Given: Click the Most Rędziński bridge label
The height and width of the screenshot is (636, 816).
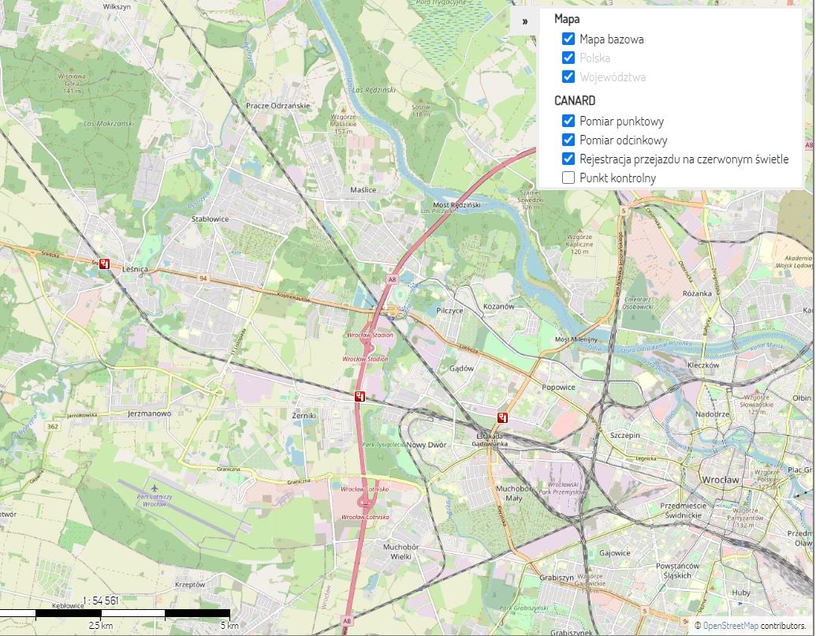Looking at the screenshot, I should (x=456, y=204).
